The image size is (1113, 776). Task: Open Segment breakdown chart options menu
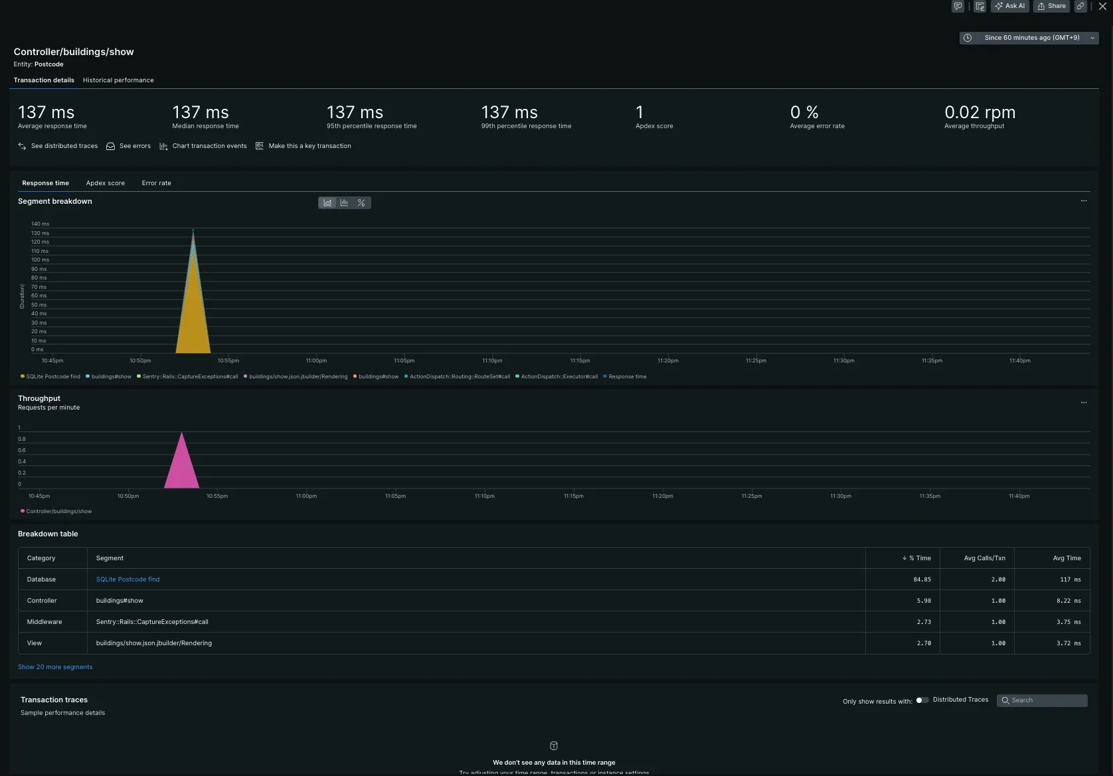[1084, 201]
